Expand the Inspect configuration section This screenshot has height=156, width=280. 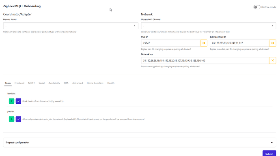tap(140, 143)
